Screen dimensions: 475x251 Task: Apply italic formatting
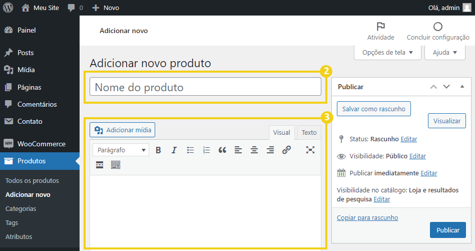click(174, 150)
